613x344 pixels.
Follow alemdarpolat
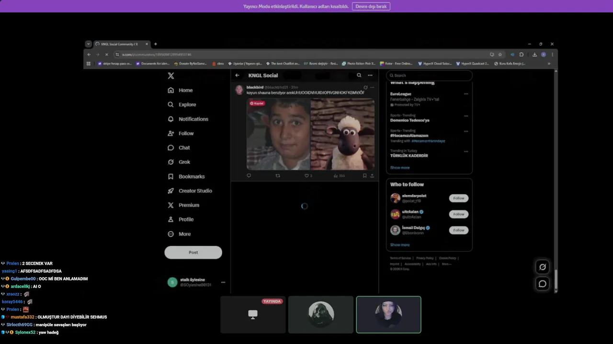[459, 198]
